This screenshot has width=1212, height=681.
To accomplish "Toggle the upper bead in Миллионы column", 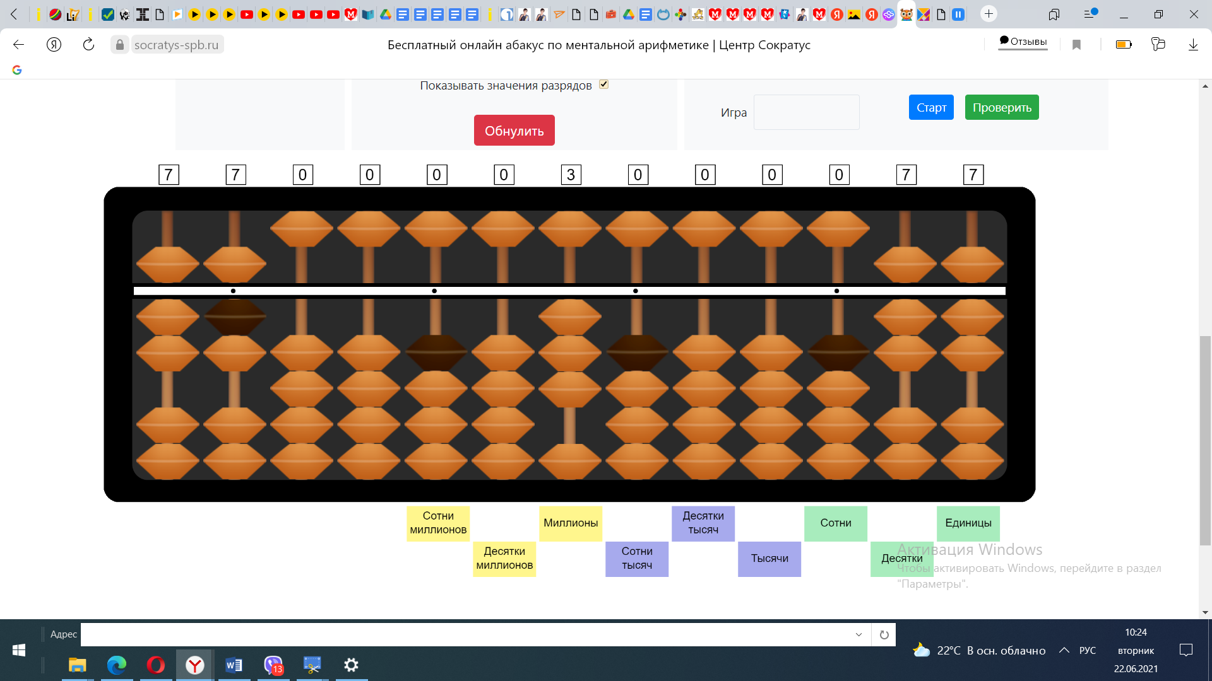I will [x=570, y=229].
